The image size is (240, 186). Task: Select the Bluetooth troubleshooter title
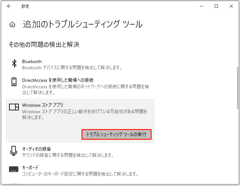(x=32, y=61)
